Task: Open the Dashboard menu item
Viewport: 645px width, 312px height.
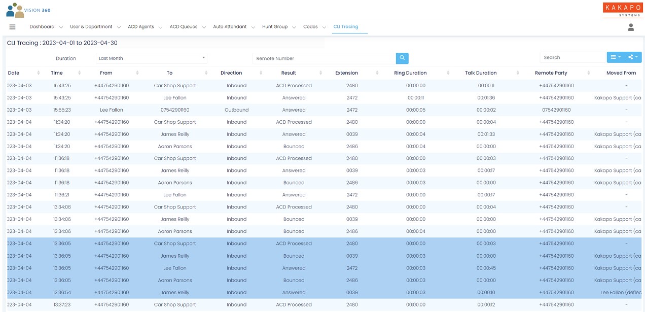Action: click(42, 27)
